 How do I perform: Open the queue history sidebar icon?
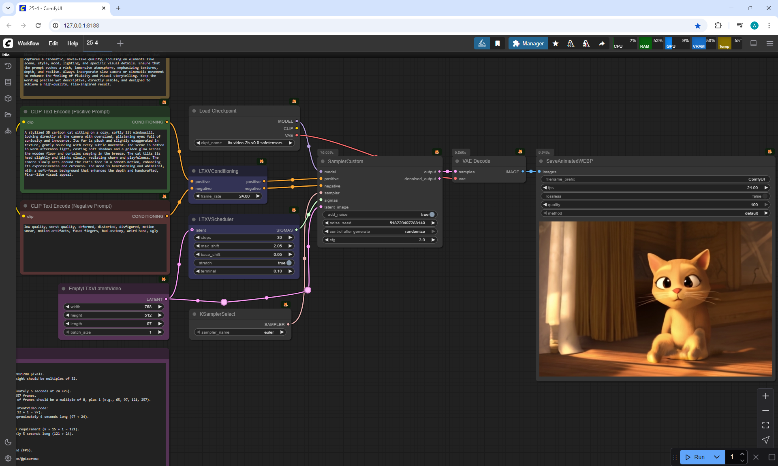(x=8, y=66)
